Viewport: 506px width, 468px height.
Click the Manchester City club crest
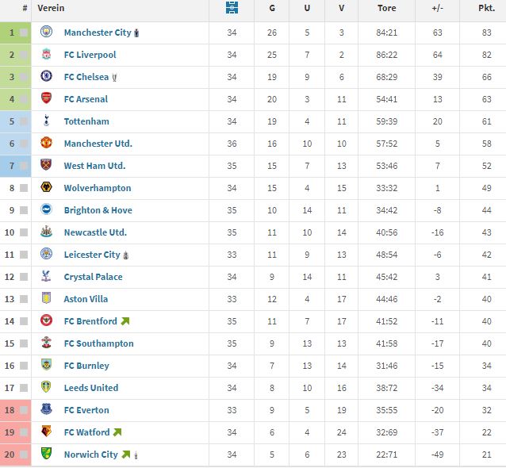tap(46, 32)
